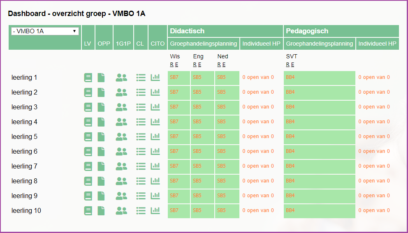
Task: Click the 1G1P people icon for leerling 3
Action: tap(121, 107)
